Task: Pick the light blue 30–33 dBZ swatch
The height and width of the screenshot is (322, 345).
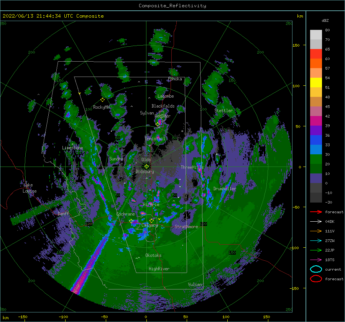Action: pyautogui.click(x=316, y=149)
